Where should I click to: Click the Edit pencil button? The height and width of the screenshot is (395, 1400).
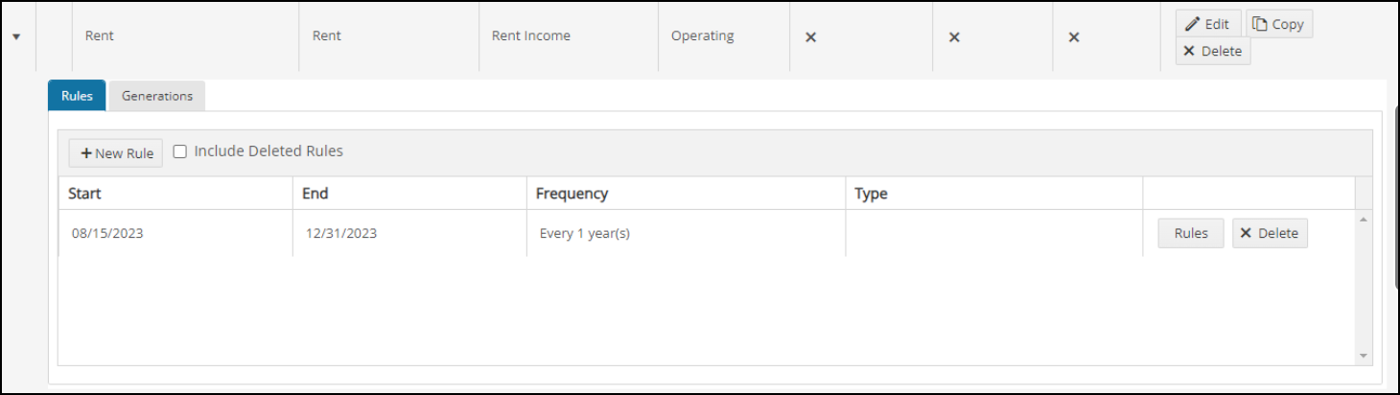click(1208, 24)
